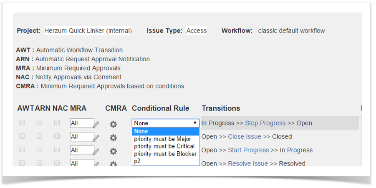Click MRA input field in Stop Progress row
376x188 pixels.
click(81, 123)
